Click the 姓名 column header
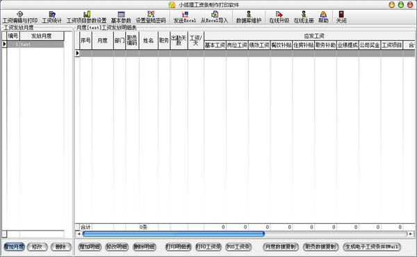417x257 pixels. [149, 41]
